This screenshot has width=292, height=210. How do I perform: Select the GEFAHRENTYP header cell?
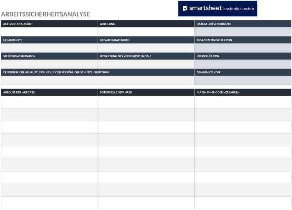point(49,40)
